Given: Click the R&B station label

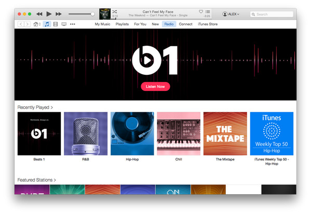Looking at the screenshot, I should click(x=86, y=159).
